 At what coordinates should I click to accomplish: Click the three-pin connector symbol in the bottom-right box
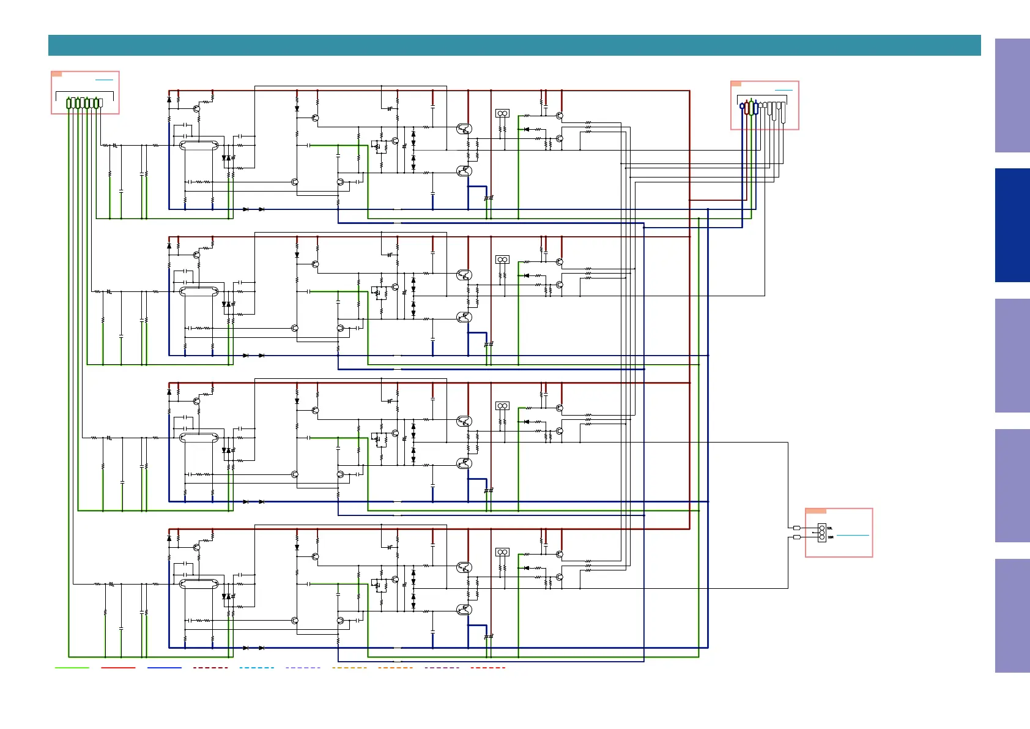click(x=822, y=533)
